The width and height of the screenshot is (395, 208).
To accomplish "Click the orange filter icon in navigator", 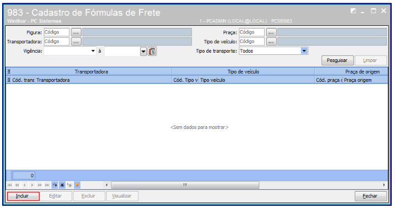I will tap(78, 185).
